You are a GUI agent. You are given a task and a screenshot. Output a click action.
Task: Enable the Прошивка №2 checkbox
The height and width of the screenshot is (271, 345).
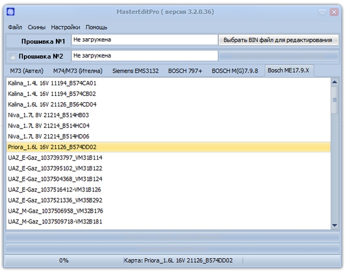pyautogui.click(x=13, y=56)
